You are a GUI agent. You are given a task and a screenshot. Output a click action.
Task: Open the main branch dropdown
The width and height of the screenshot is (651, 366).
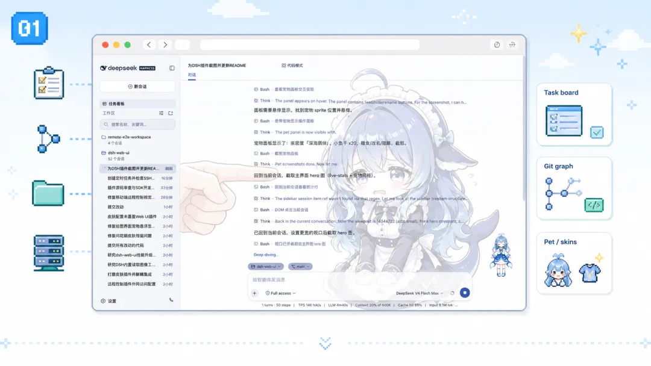[300, 267]
